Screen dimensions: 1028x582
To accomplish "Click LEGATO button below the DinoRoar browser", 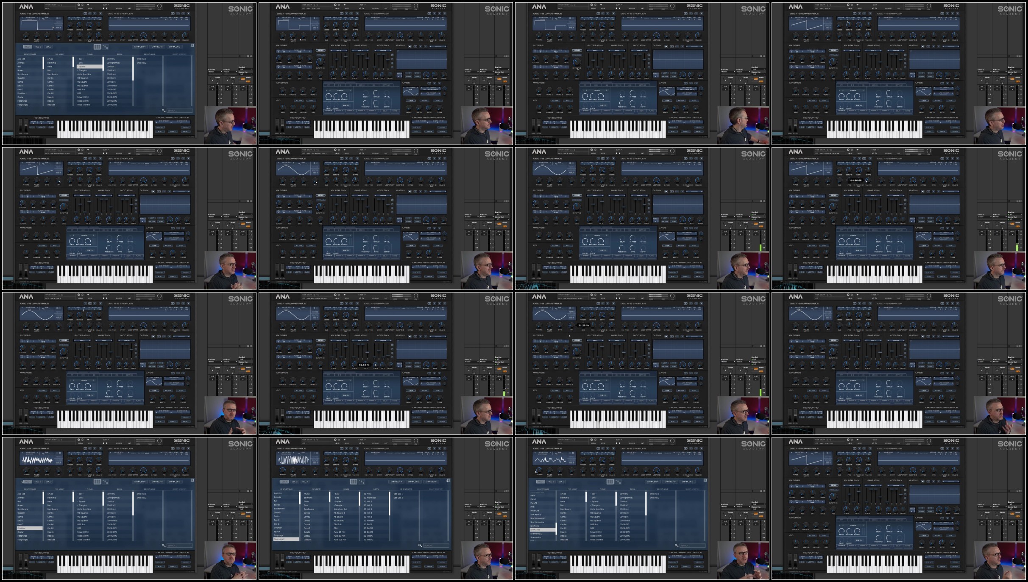I will click(42, 562).
